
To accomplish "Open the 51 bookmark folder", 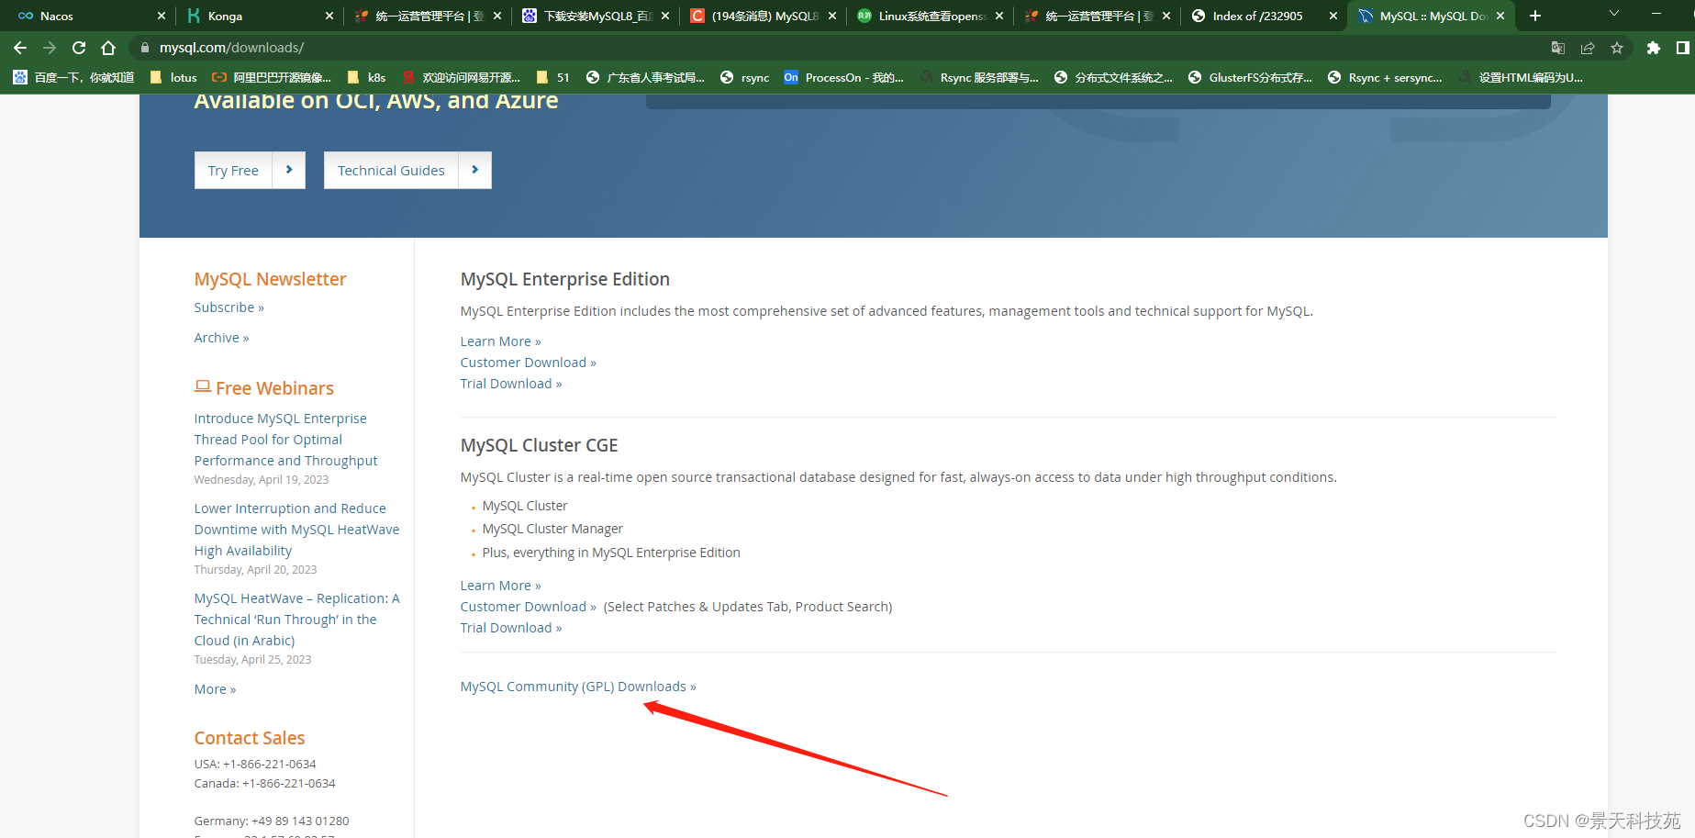I will [553, 78].
